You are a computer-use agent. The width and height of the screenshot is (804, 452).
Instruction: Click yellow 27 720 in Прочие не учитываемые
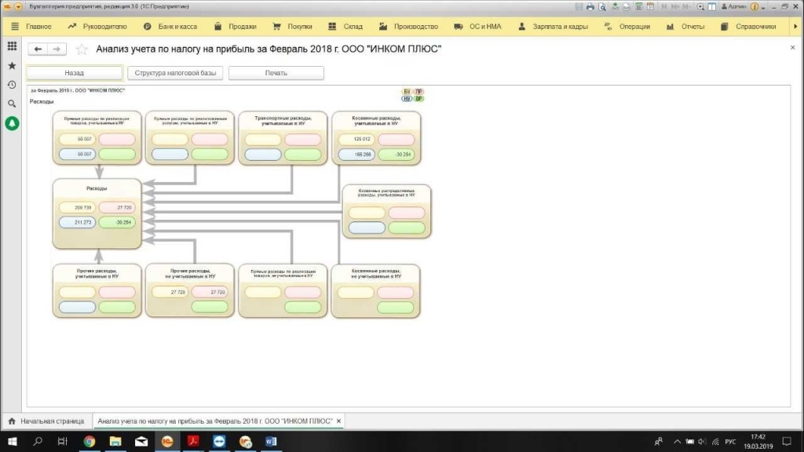tap(170, 292)
